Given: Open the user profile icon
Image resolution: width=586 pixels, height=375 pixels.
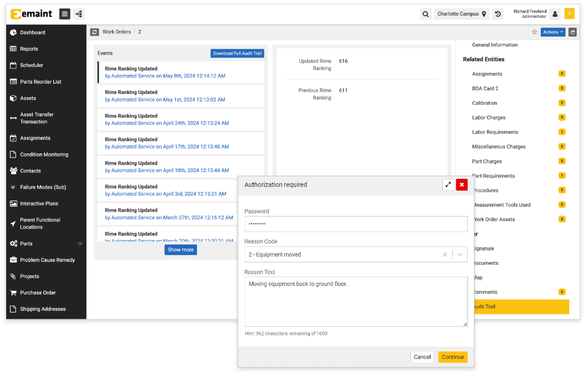Looking at the screenshot, I should click(x=555, y=14).
